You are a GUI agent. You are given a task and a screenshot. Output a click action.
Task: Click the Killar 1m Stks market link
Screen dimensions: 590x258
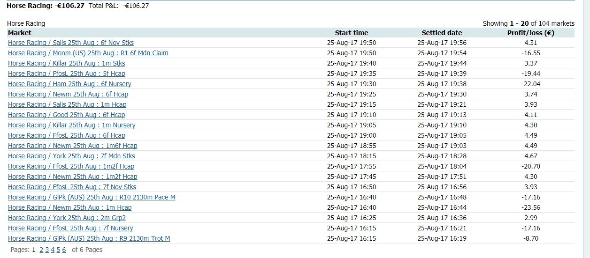pos(67,63)
